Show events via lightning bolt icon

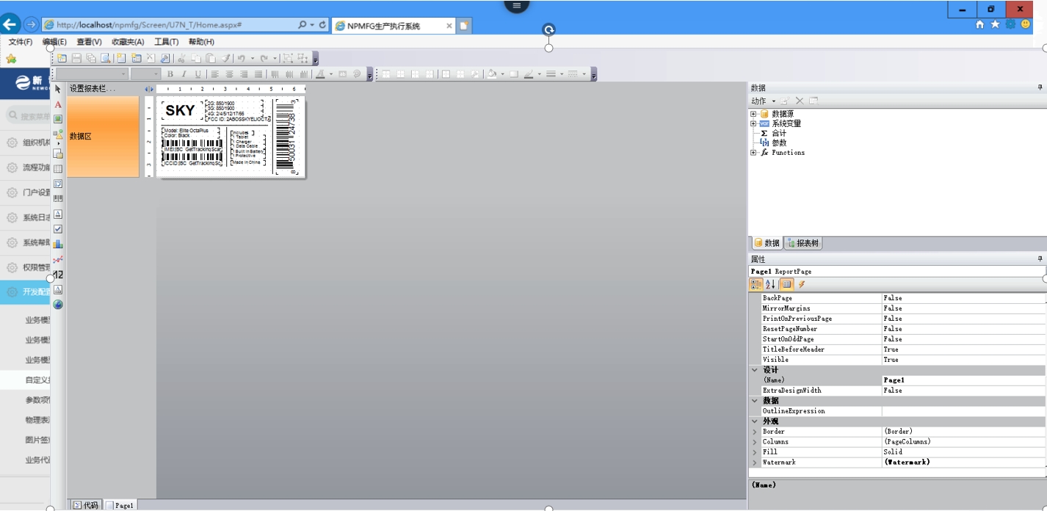tap(802, 284)
